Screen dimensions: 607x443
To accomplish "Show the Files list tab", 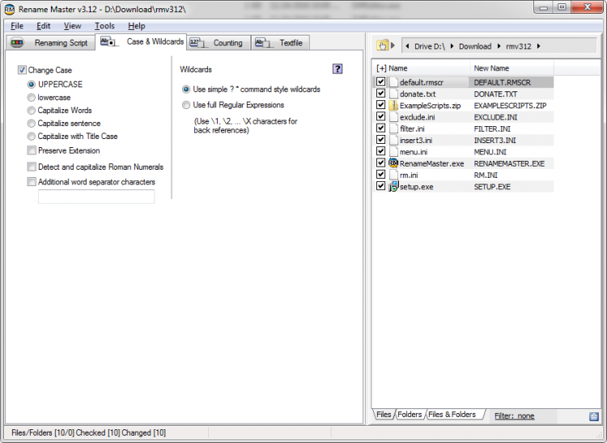I will pos(384,415).
